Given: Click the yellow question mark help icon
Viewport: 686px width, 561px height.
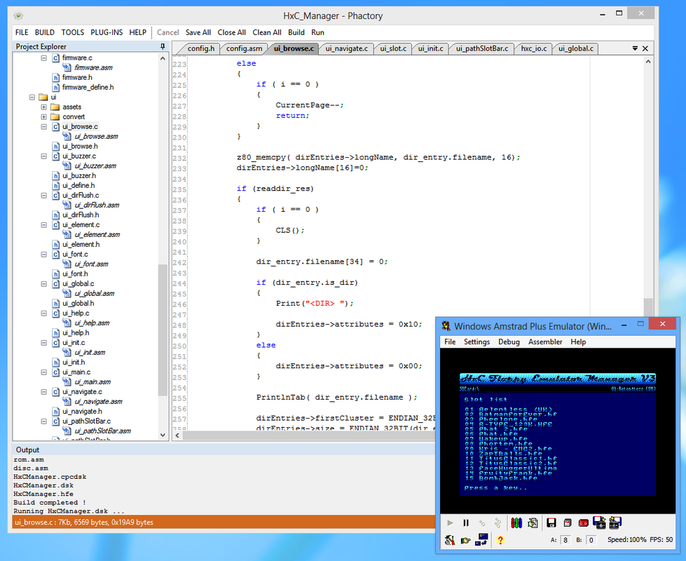Looking at the screenshot, I should [500, 541].
